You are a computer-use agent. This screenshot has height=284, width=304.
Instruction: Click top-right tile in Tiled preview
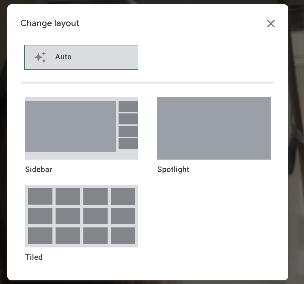coord(123,196)
